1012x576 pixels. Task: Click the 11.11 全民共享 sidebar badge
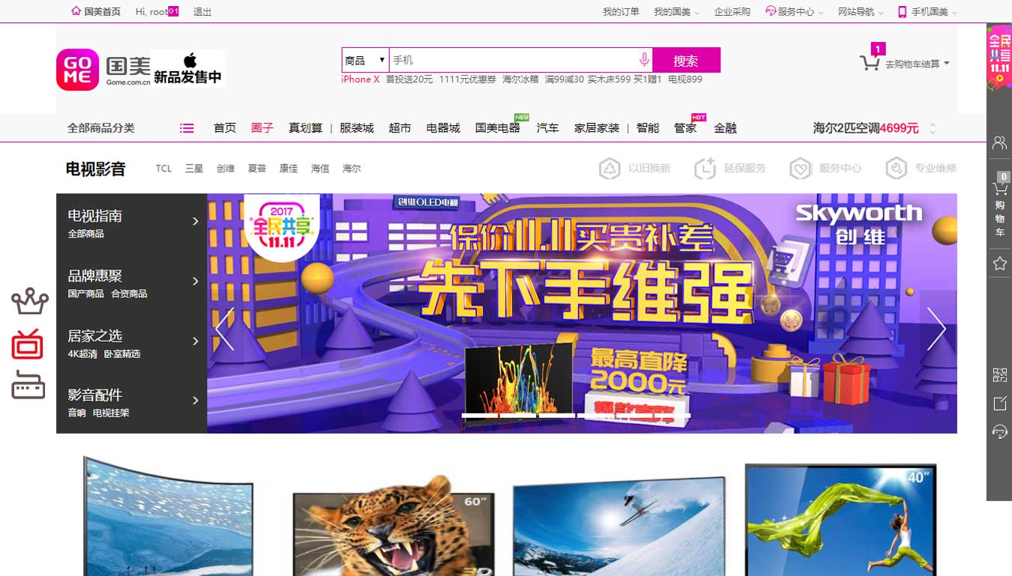click(x=999, y=58)
